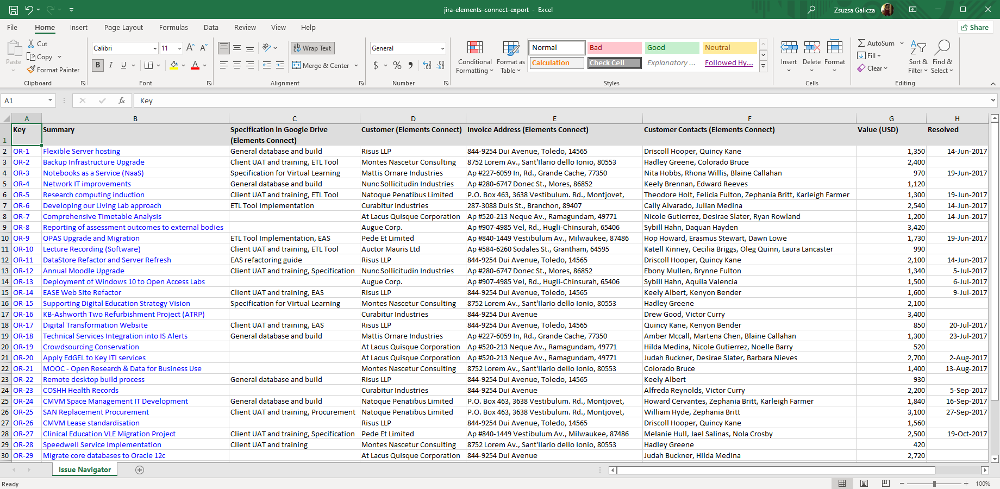Select Middle Align icon
Viewport: 1000px width, 489px height.
click(237, 48)
